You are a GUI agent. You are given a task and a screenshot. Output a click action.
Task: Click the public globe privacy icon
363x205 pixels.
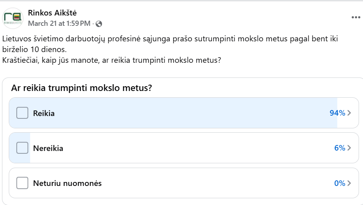point(99,24)
